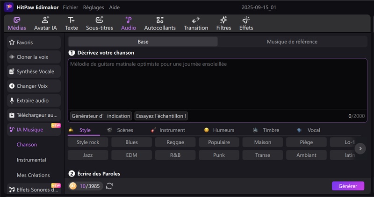The width and height of the screenshot is (374, 197).
Task: Switch to Musique de référence mode
Action: click(292, 42)
